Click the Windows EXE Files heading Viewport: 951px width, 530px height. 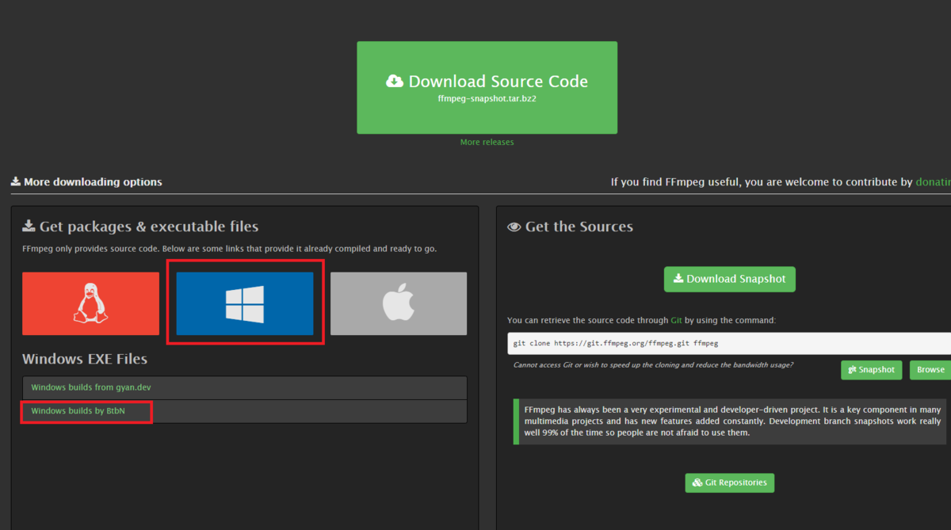click(85, 359)
